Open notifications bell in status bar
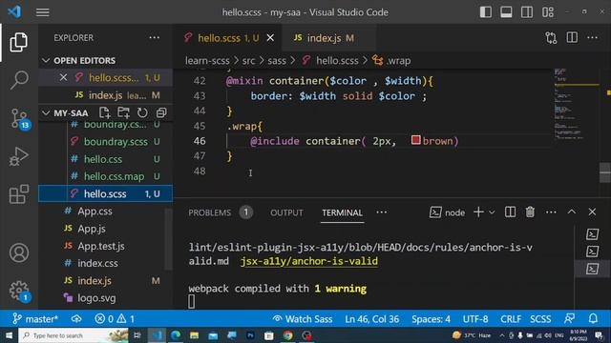The width and height of the screenshot is (611, 343). click(x=593, y=318)
